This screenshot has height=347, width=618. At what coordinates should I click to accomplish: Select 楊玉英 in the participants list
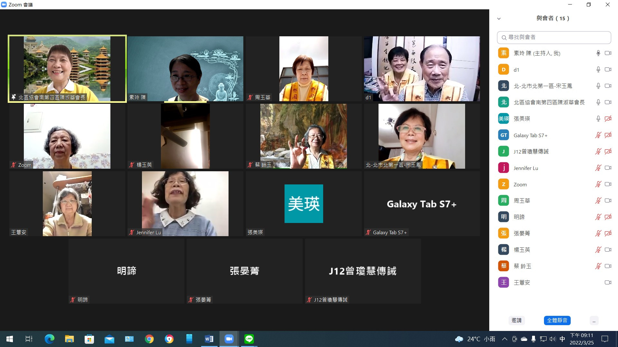click(x=522, y=250)
